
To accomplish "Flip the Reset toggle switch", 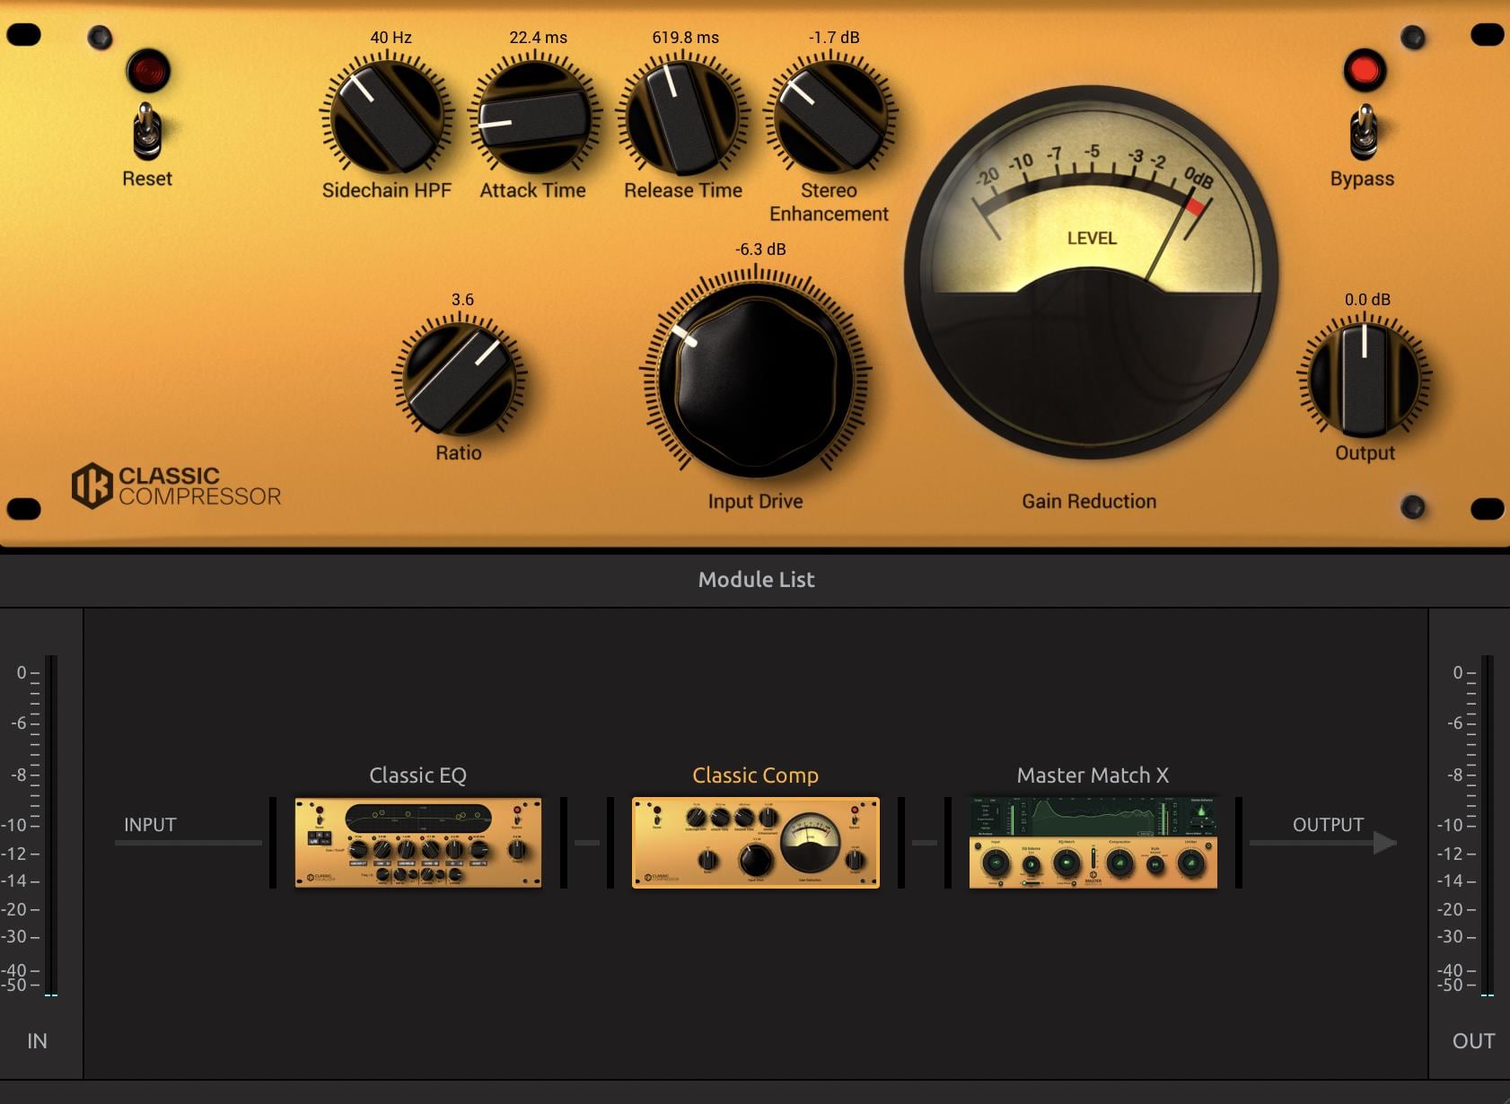I will 147,130.
